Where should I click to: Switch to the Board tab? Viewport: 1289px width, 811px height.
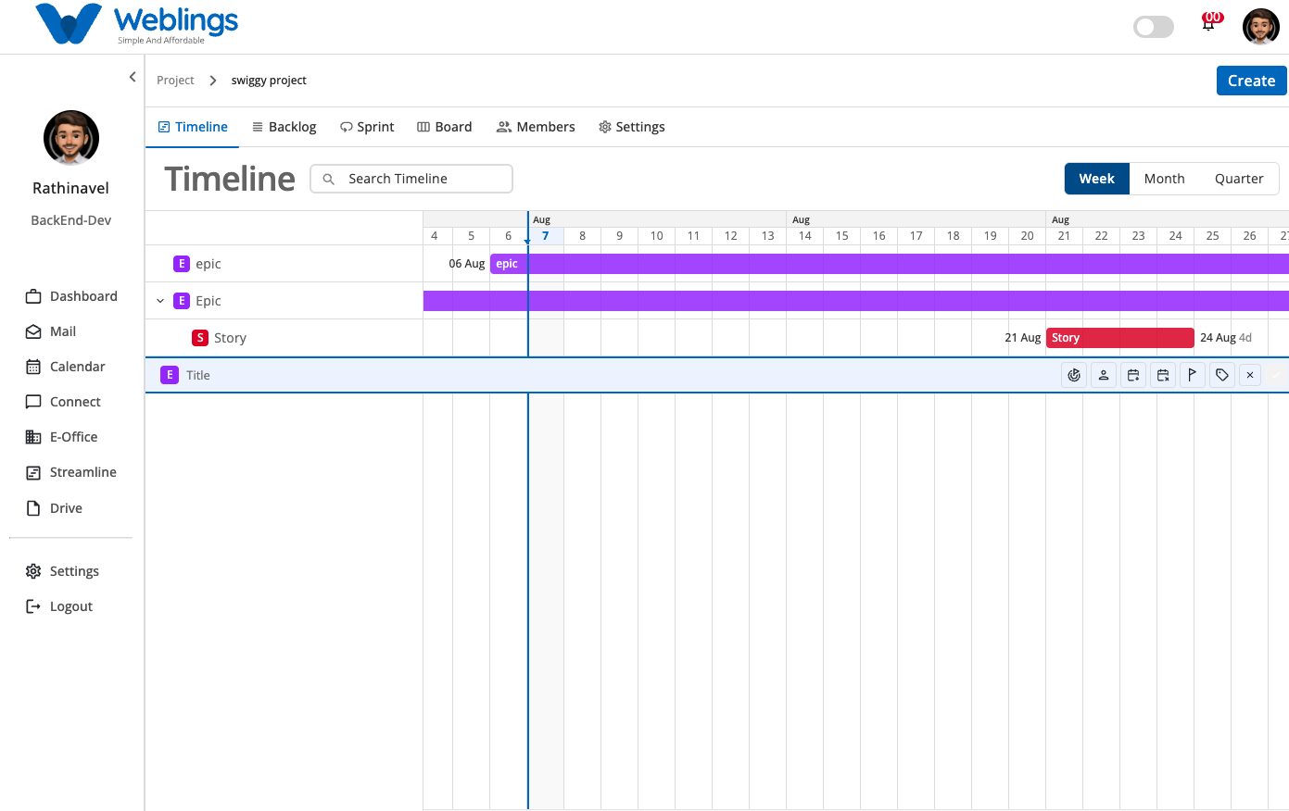445,127
